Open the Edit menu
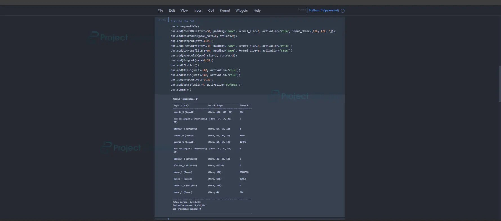501x221 pixels. pyautogui.click(x=172, y=11)
